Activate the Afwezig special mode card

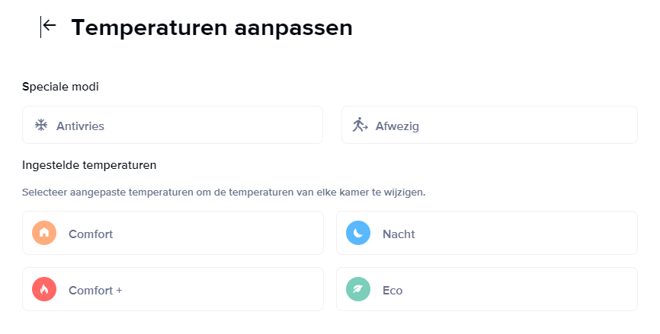pyautogui.click(x=489, y=125)
